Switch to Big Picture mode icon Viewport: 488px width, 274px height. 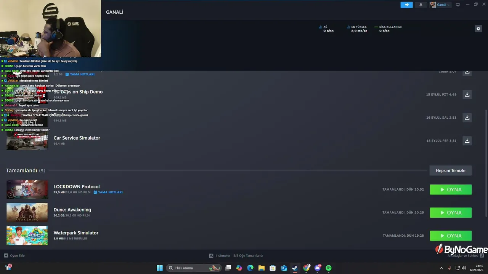(x=458, y=5)
